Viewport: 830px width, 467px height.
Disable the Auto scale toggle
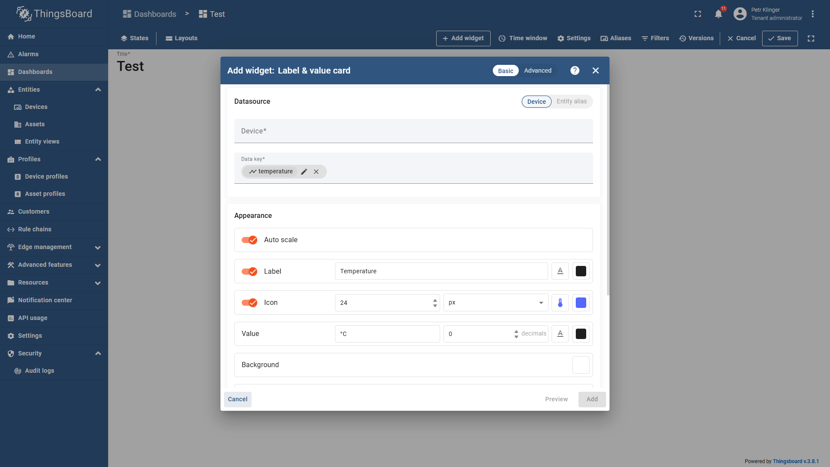point(249,240)
